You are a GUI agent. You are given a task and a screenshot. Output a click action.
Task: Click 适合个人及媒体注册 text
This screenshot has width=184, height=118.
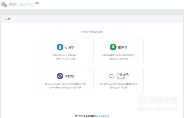pyautogui.click(x=65, y=58)
